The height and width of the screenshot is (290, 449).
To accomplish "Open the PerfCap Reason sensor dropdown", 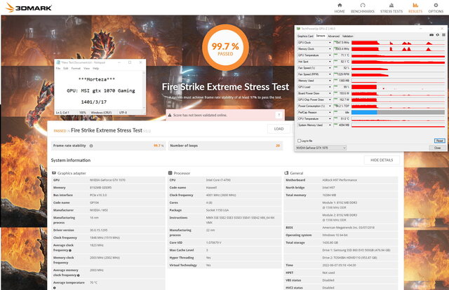I will [330, 112].
